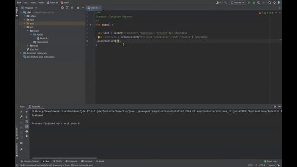
Task: Hide the Run tool window (minus icon)
Action: 279,107
